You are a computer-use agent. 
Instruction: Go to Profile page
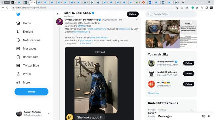click(x=24, y=74)
